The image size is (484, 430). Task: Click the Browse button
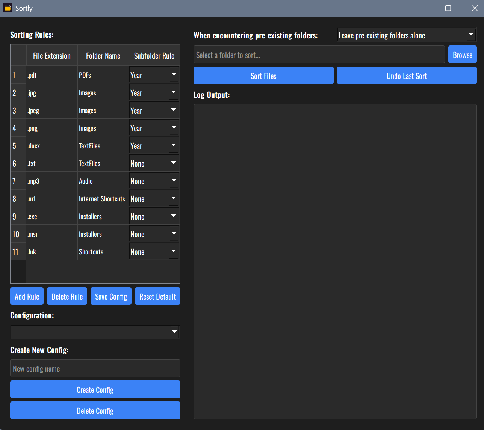(463, 55)
